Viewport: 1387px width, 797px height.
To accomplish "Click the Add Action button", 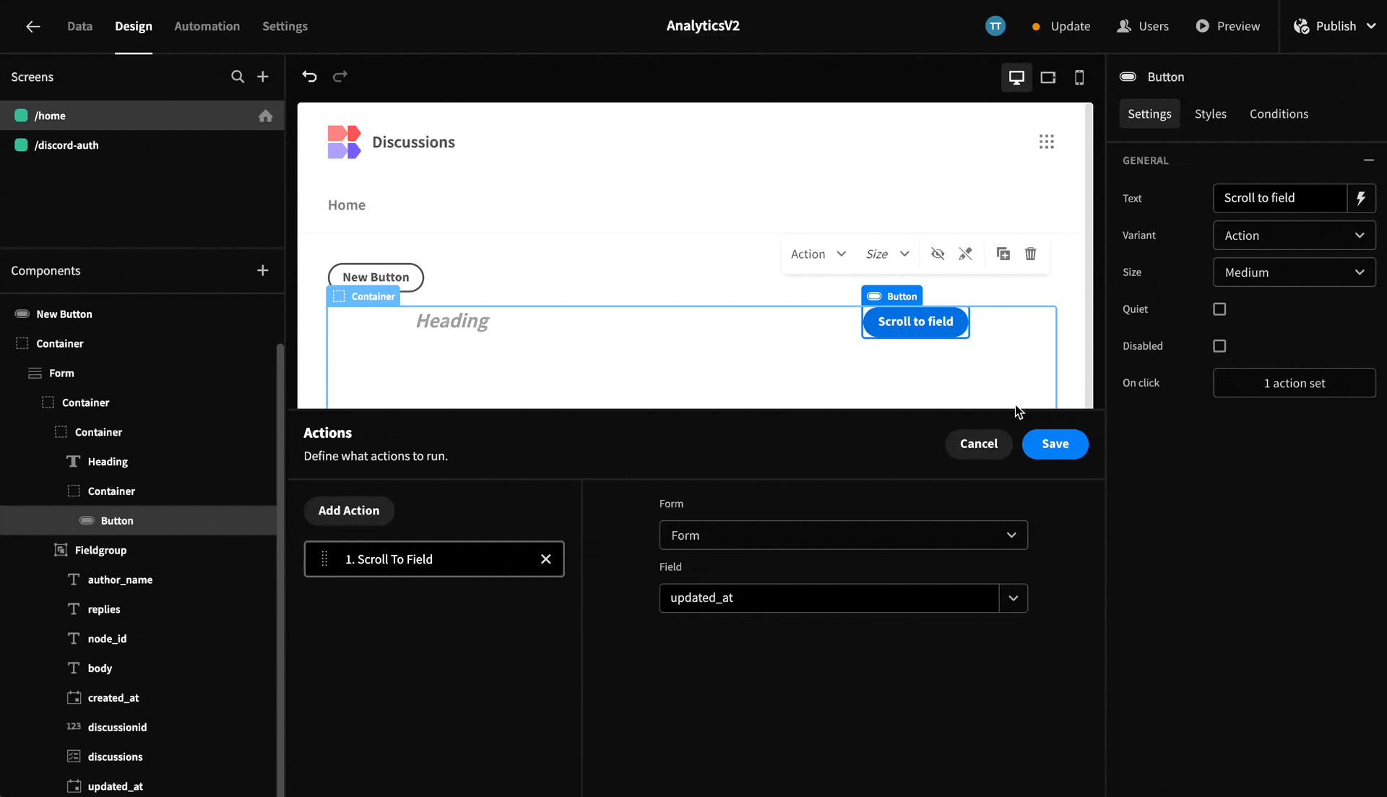I will 349,509.
